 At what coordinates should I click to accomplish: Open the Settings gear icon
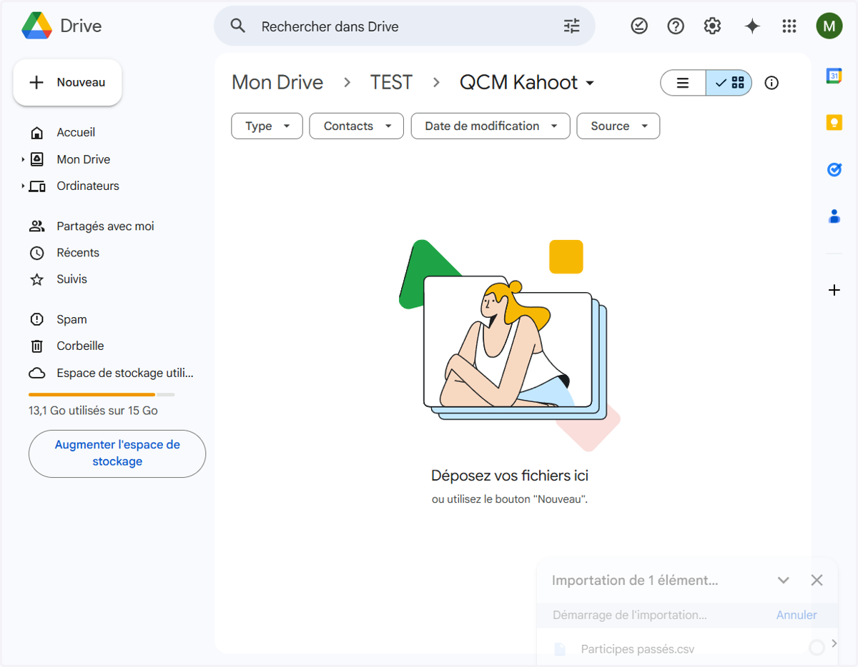[x=712, y=26]
